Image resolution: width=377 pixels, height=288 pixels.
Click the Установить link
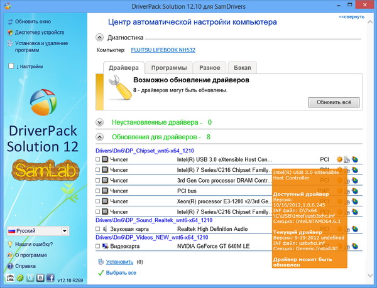(x=119, y=262)
